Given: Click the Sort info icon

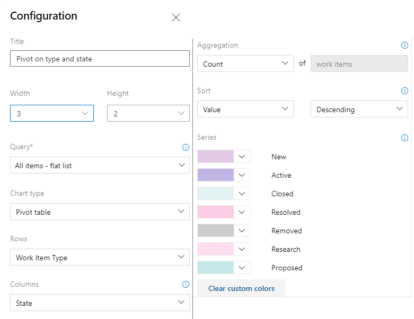Looking at the screenshot, I should click(x=404, y=91).
